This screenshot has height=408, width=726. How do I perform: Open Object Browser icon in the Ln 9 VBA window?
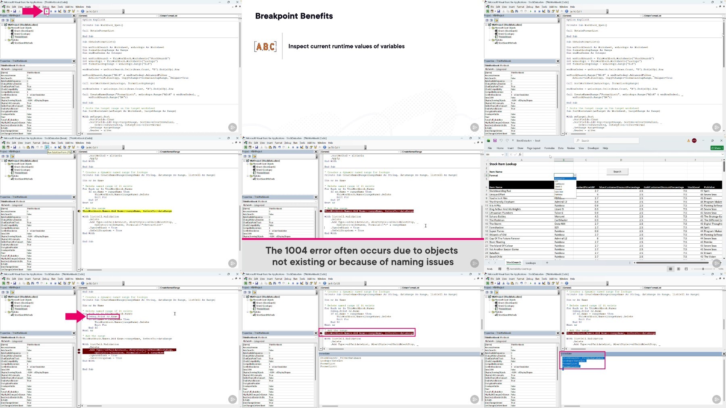coord(315,283)
